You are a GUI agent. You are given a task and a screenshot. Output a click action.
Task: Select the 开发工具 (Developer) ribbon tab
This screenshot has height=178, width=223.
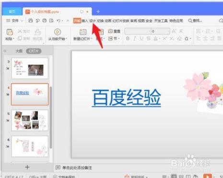(161, 21)
